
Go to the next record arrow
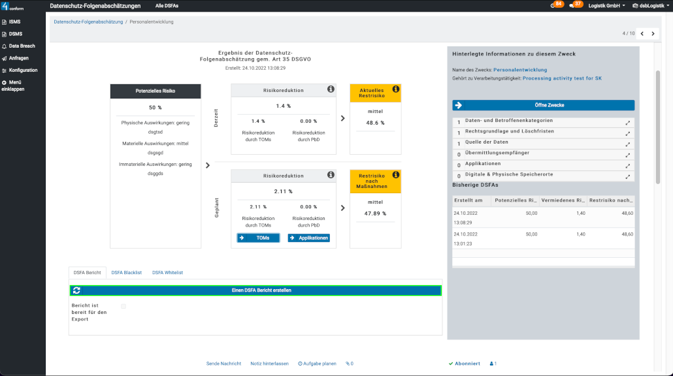(653, 33)
